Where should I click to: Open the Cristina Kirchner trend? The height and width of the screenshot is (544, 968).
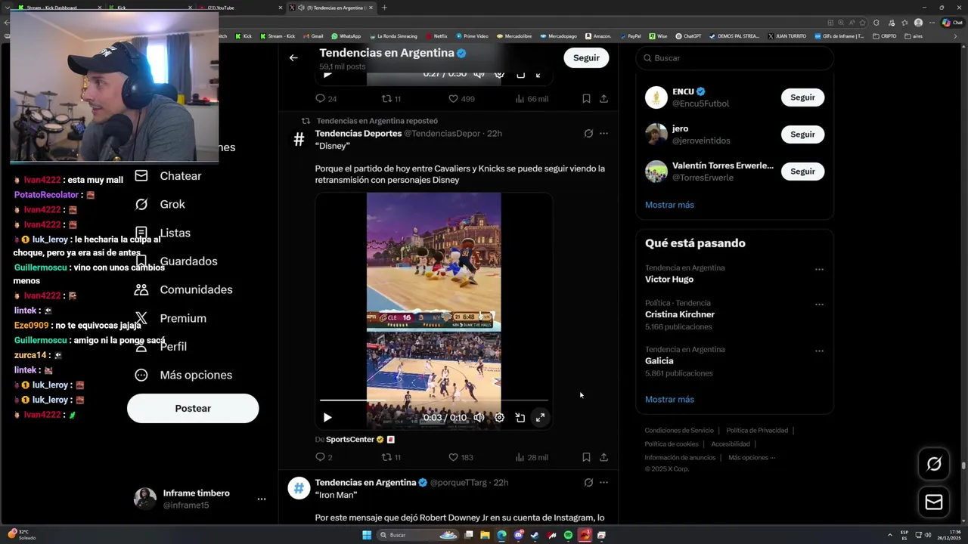[x=680, y=314]
